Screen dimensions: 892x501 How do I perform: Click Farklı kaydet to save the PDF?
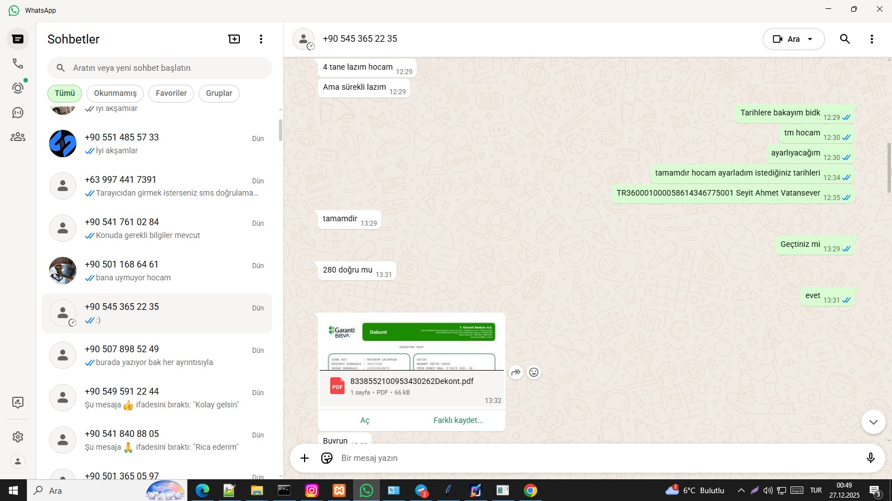459,420
